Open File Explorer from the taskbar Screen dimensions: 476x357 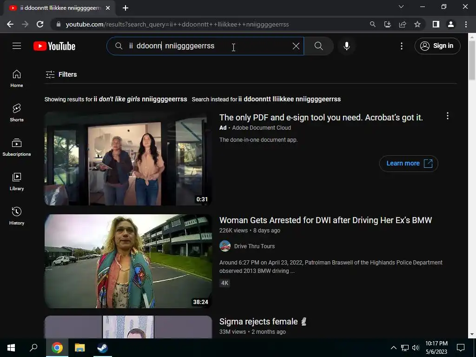pyautogui.click(x=79, y=348)
